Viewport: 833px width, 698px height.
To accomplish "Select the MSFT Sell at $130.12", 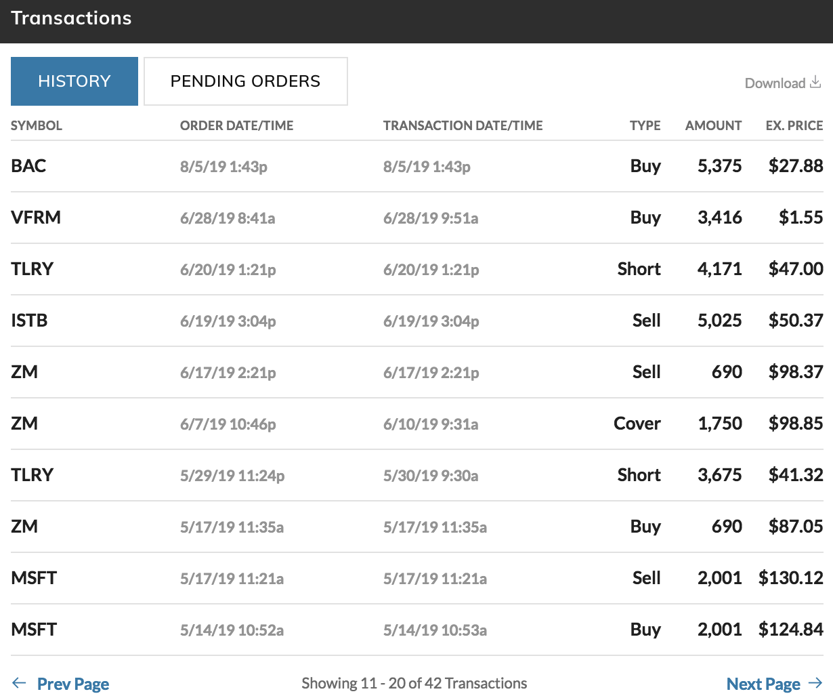I will (x=34, y=578).
